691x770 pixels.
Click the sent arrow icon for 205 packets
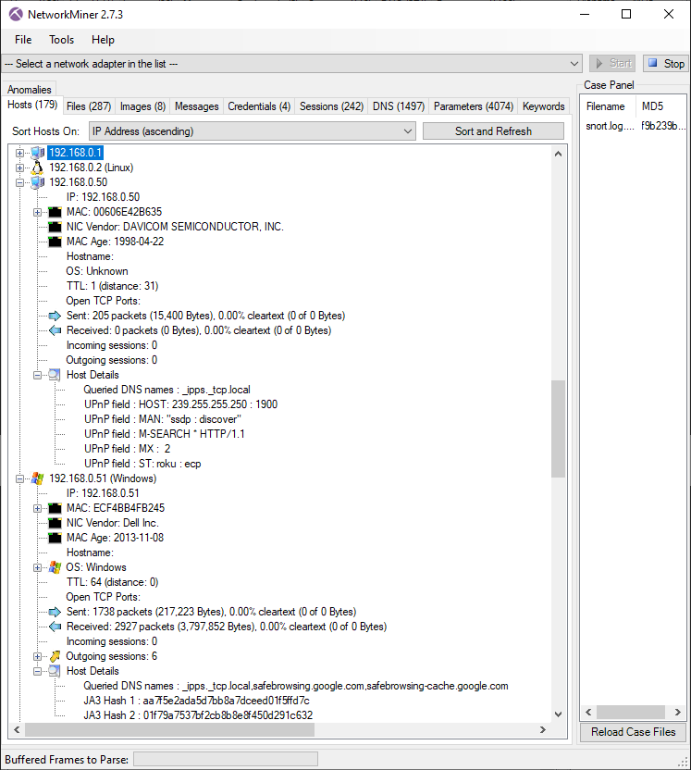[x=55, y=316]
